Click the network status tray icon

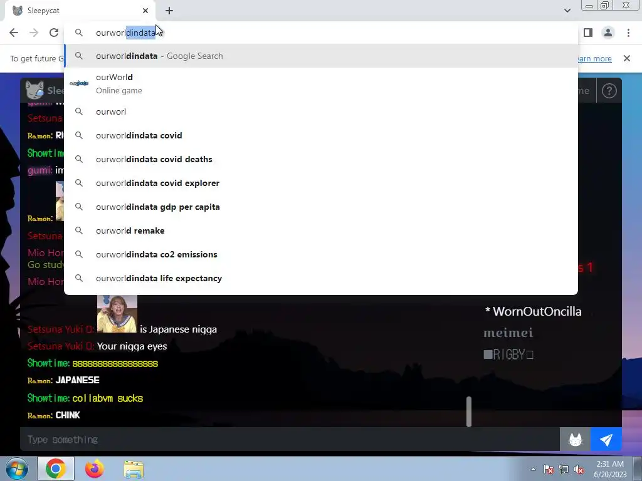[564, 469]
